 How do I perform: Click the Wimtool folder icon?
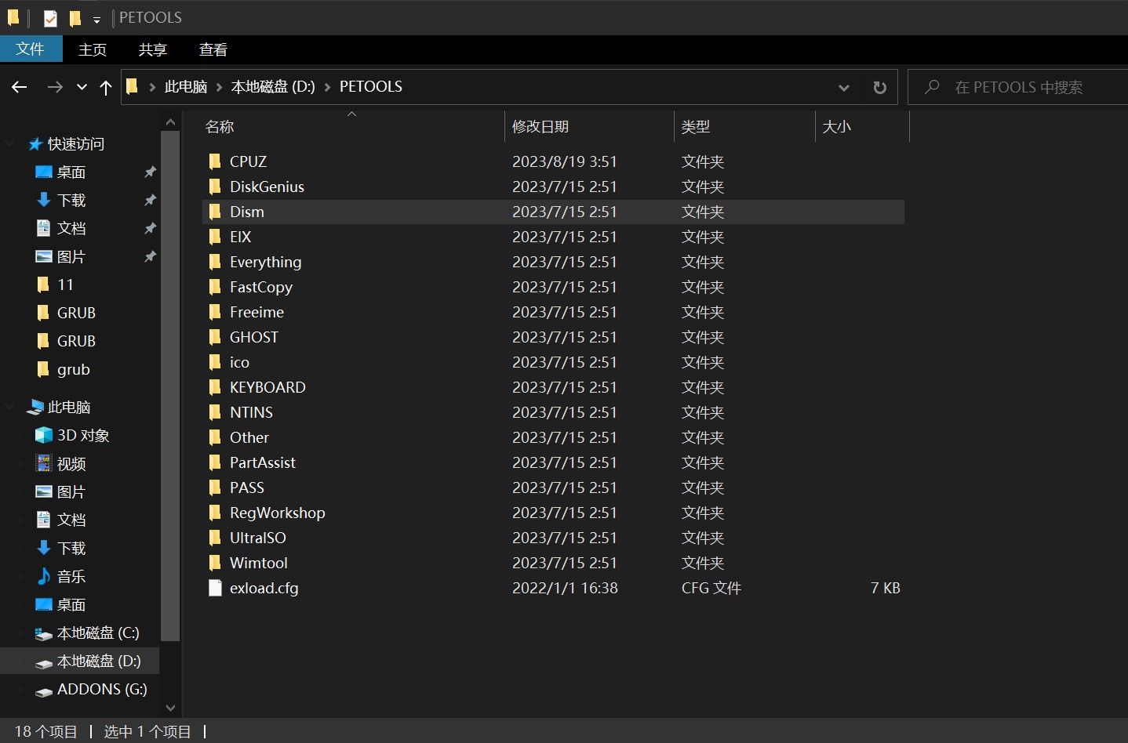215,563
